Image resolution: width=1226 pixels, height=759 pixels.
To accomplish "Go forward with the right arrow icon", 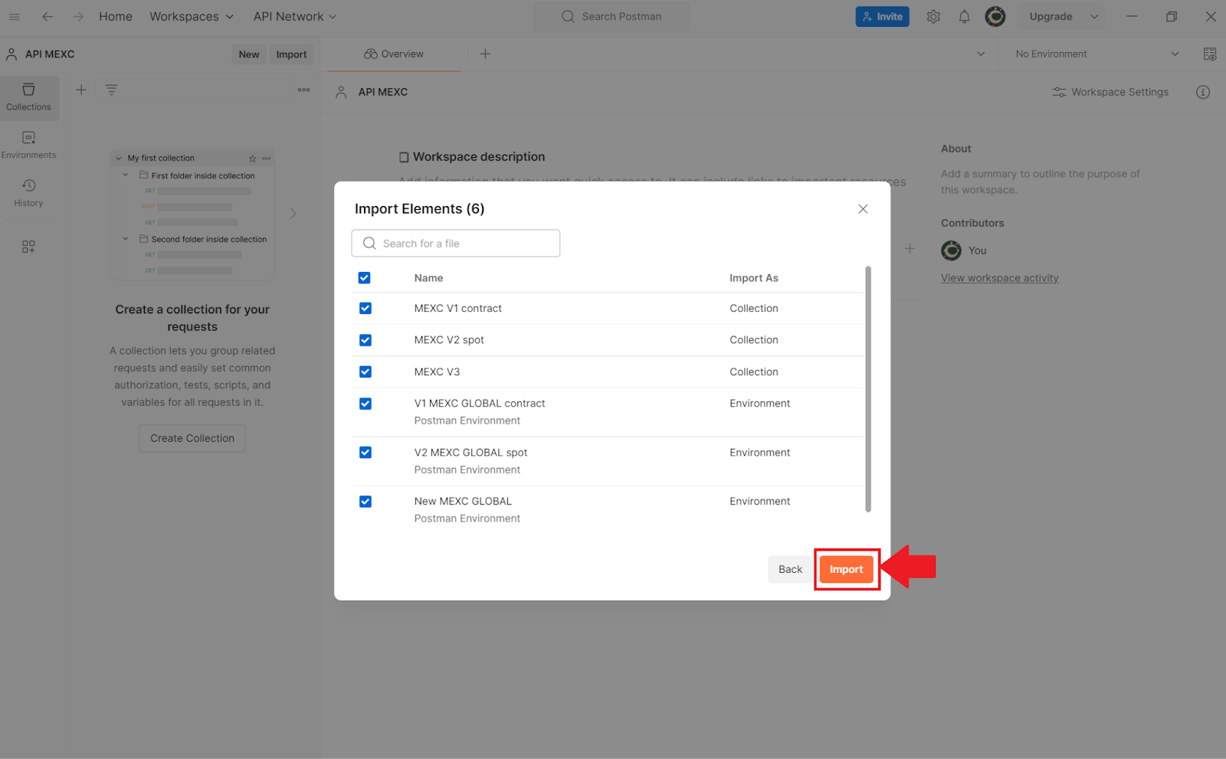I will 78,16.
